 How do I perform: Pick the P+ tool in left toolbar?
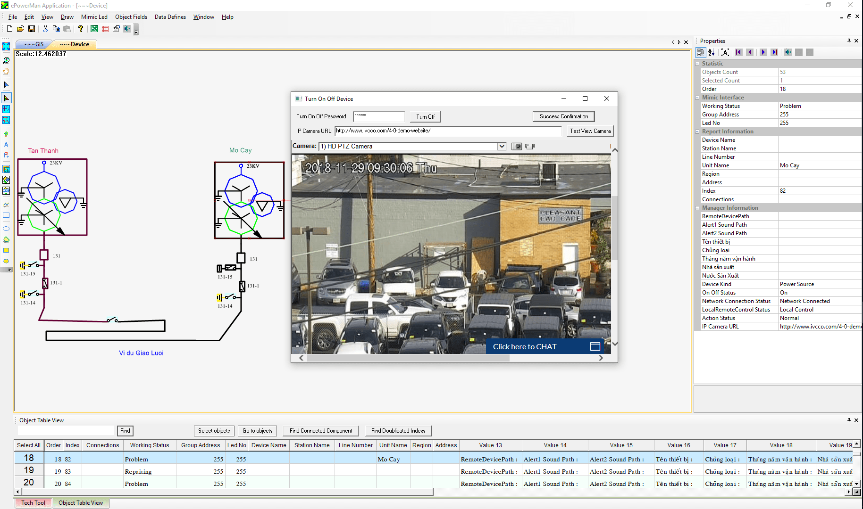pyautogui.click(x=6, y=155)
